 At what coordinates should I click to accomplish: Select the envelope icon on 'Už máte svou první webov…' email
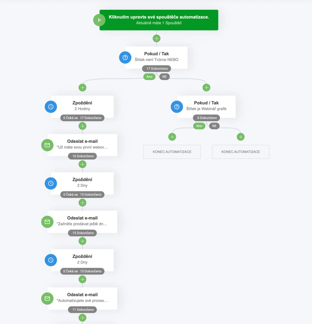tap(47, 144)
